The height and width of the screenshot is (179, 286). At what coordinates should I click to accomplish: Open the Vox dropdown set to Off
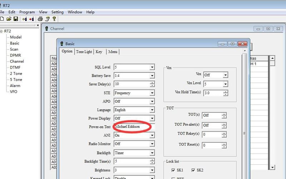(226, 75)
